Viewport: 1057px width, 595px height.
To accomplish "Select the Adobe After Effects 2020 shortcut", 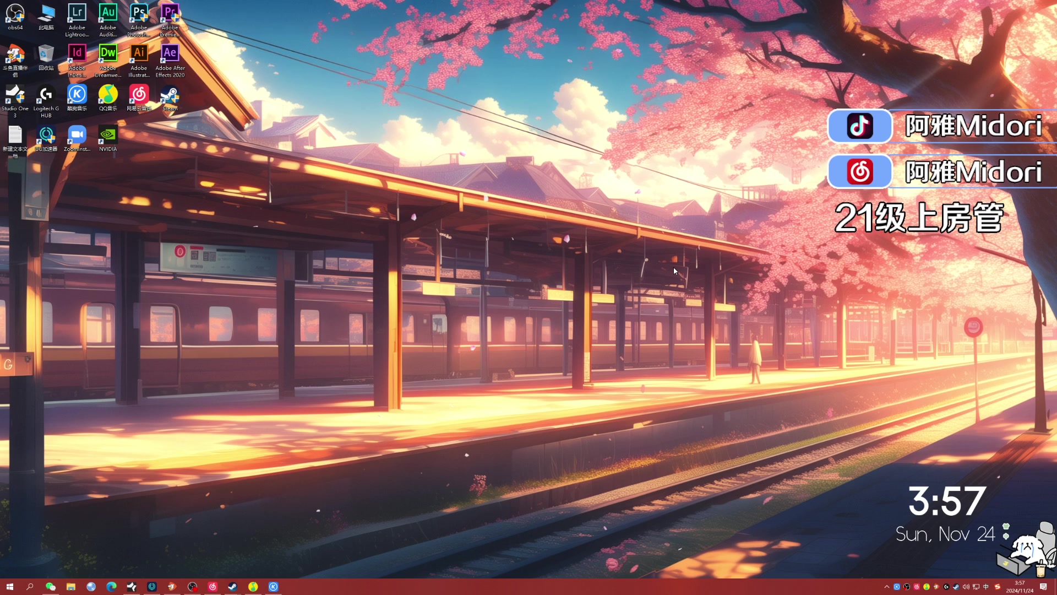I will click(170, 61).
